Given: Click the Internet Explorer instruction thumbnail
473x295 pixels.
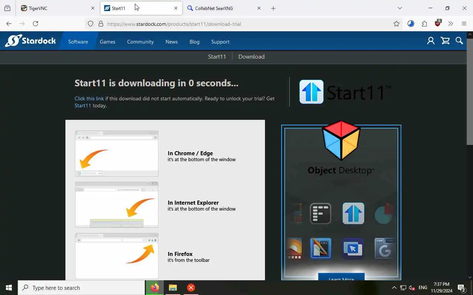Looking at the screenshot, I should tap(117, 205).
